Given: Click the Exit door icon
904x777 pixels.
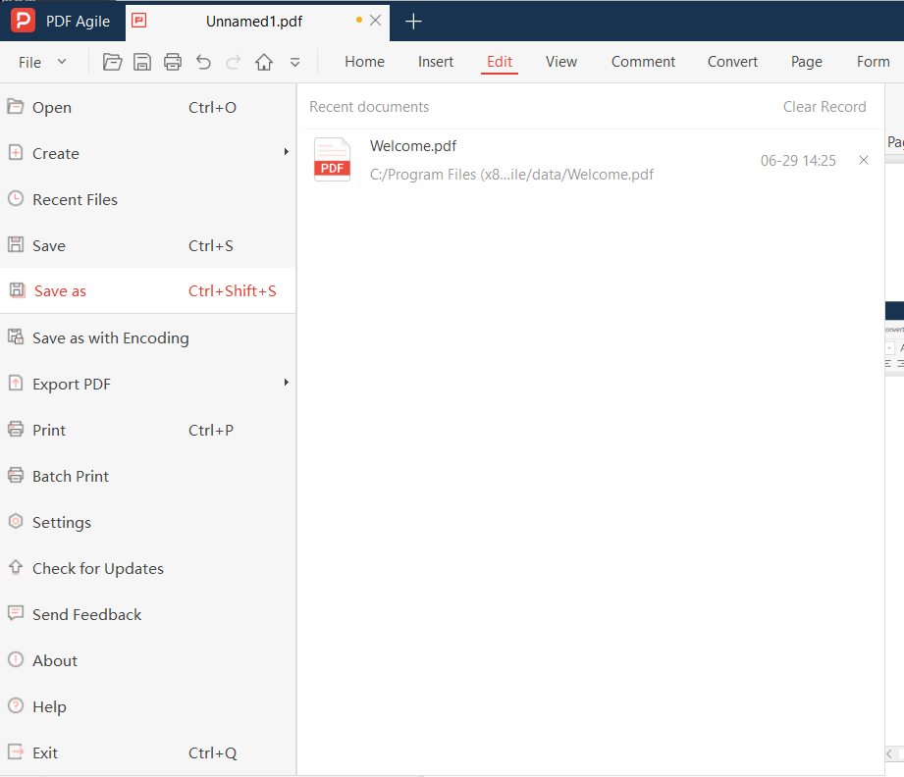Looking at the screenshot, I should pos(16,751).
